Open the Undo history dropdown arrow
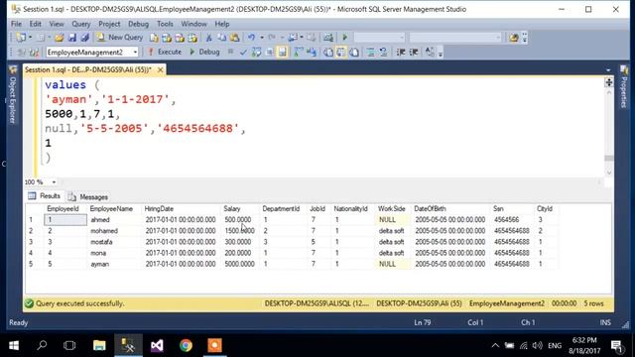635x357 pixels. pos(262,38)
